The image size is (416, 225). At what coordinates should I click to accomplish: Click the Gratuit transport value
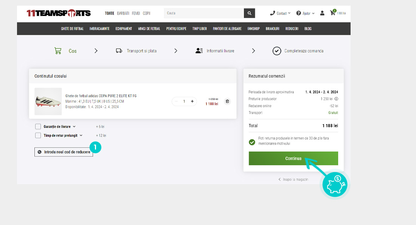click(333, 113)
